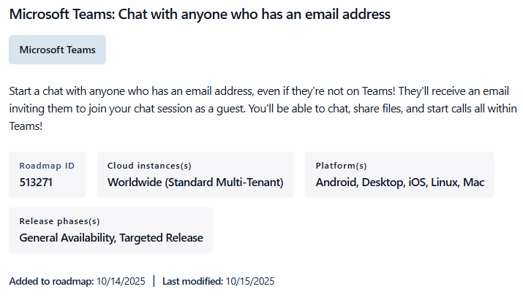Select the roadmap ID number 513271

36,182
